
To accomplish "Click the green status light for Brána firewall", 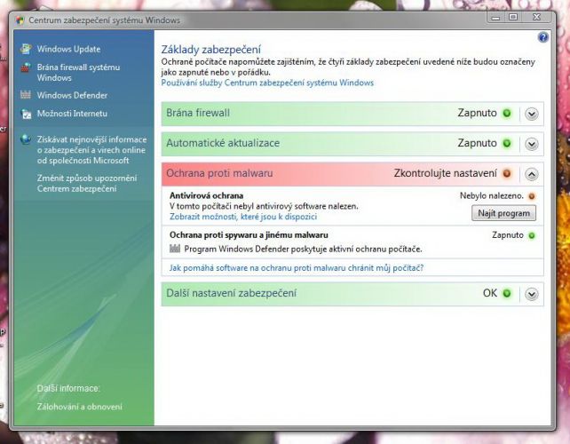I will 506,114.
